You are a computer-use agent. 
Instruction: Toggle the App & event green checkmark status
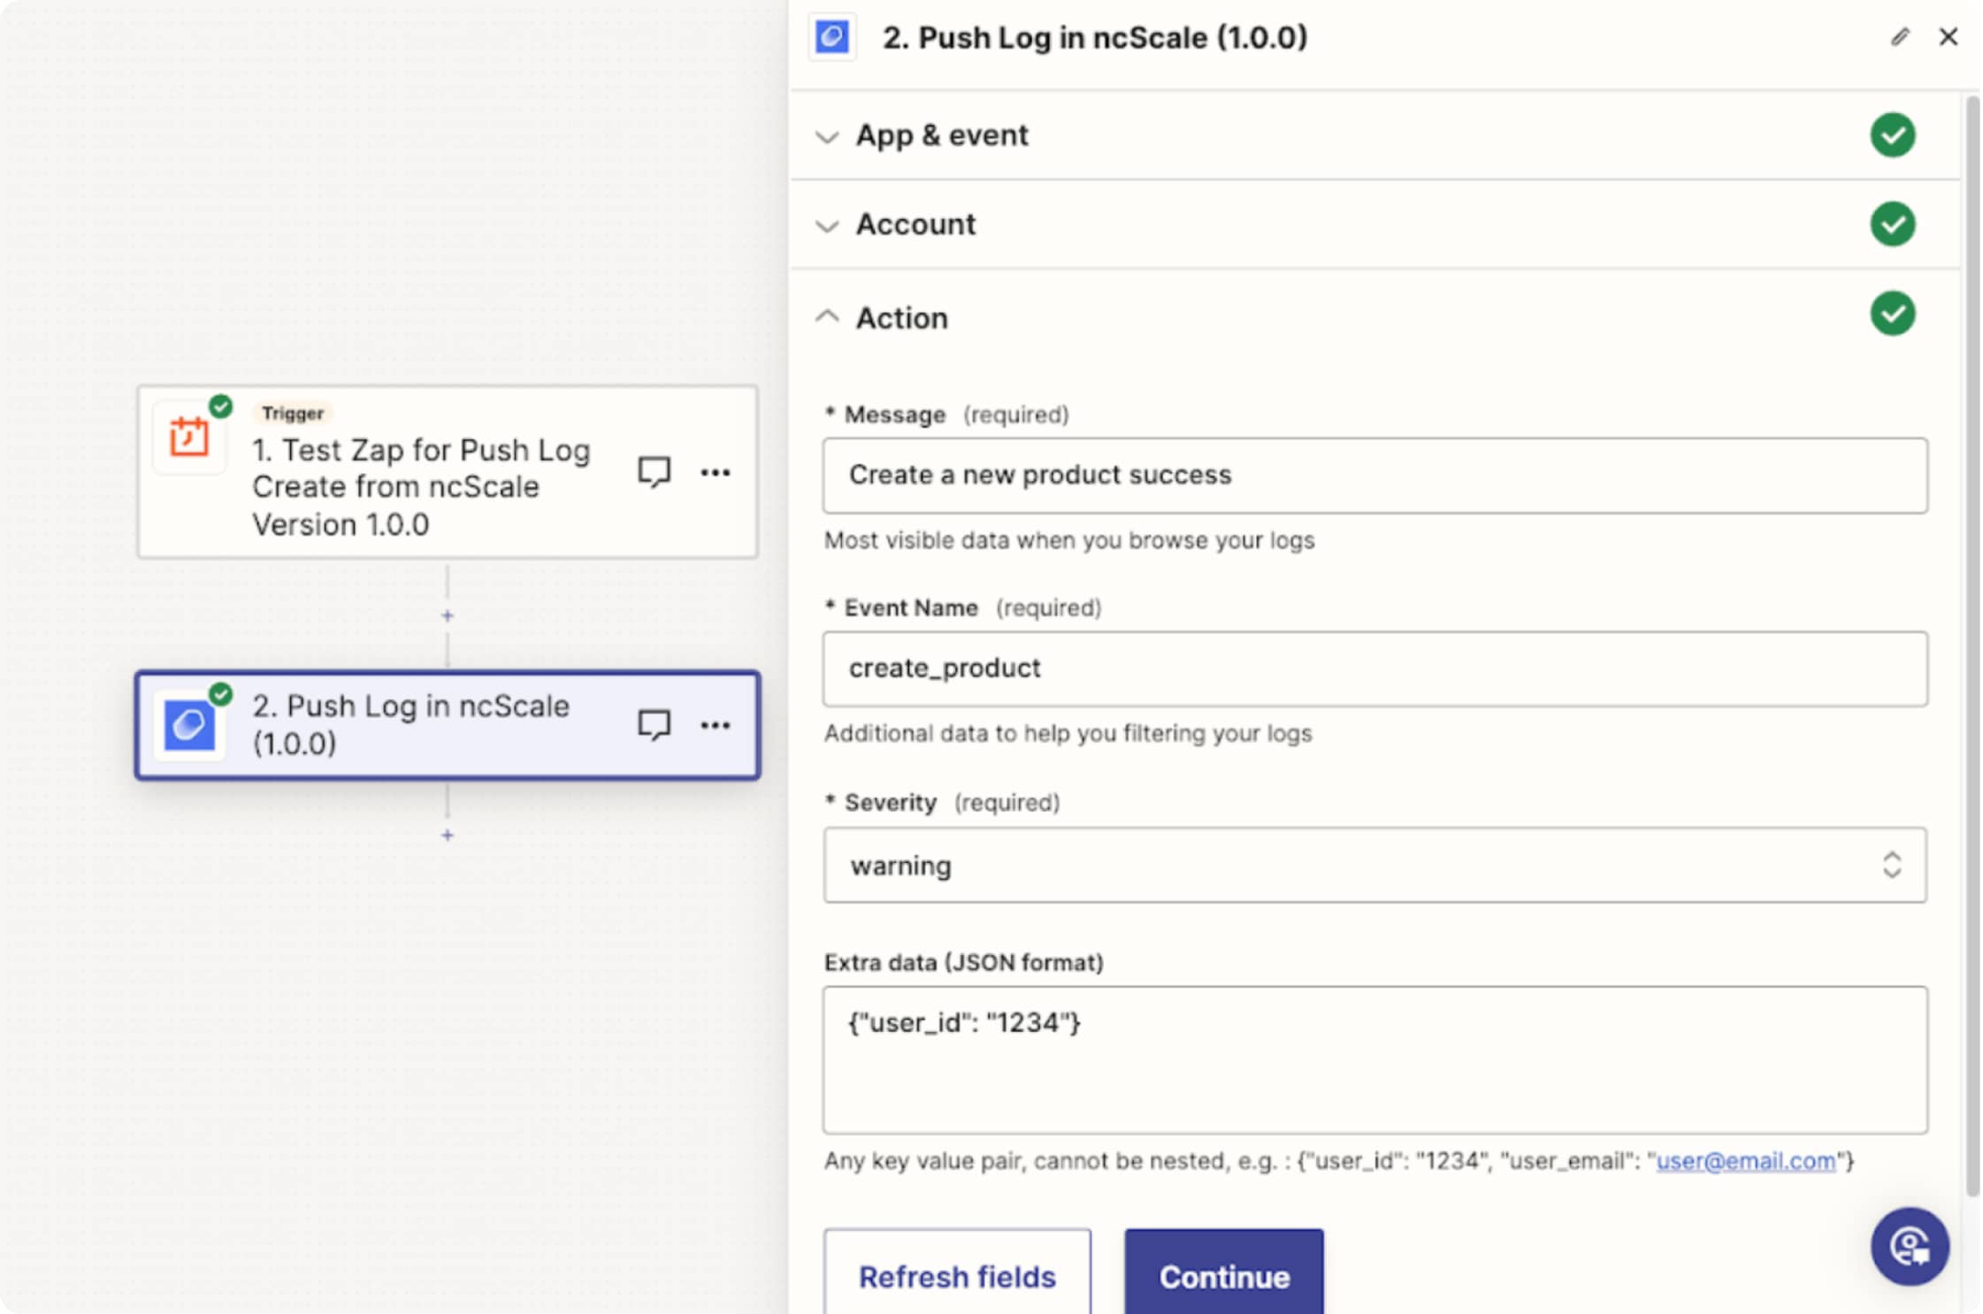tap(1894, 134)
